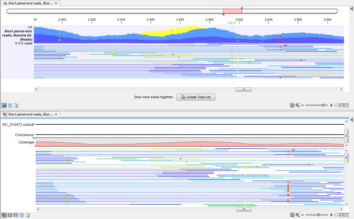354x219 pixels.
Task: Toggle the track view mode icon in upper panel
Action: (4, 105)
